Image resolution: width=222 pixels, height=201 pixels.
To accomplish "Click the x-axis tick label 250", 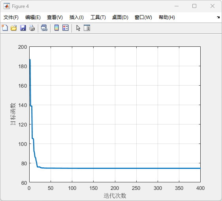I will pyautogui.click(x=136, y=188).
